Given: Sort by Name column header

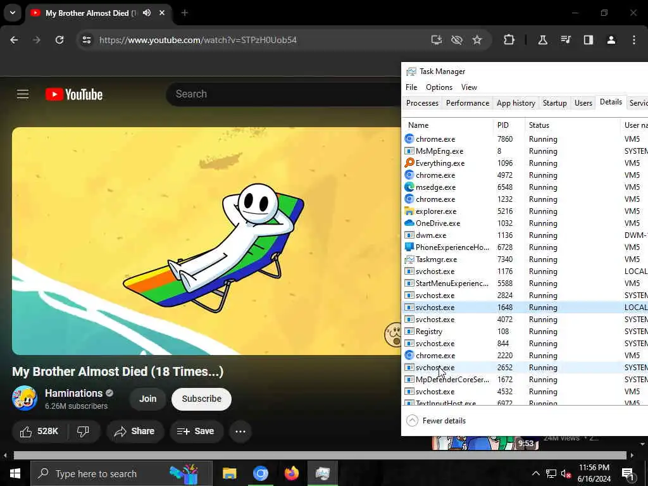Looking at the screenshot, I should [x=447, y=125].
